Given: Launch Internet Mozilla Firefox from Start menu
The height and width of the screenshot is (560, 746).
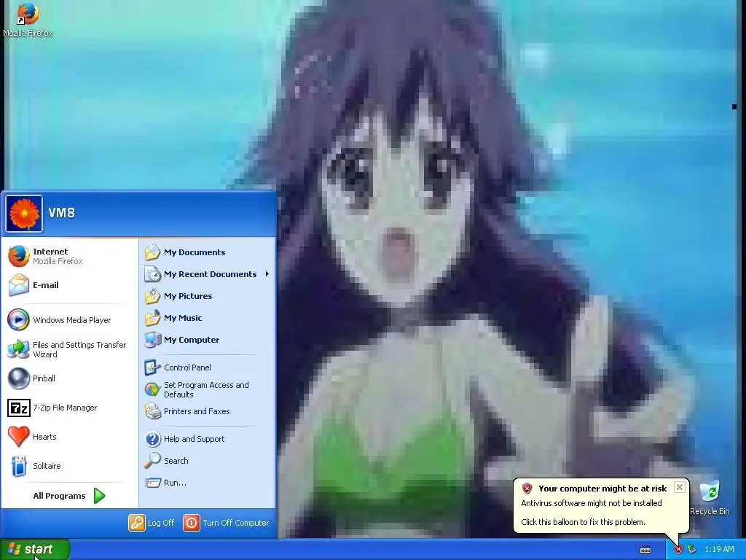Looking at the screenshot, I should click(70, 256).
